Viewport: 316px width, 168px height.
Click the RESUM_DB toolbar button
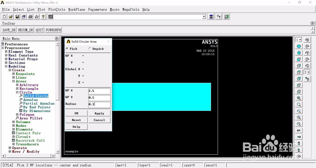[x=25, y=30]
